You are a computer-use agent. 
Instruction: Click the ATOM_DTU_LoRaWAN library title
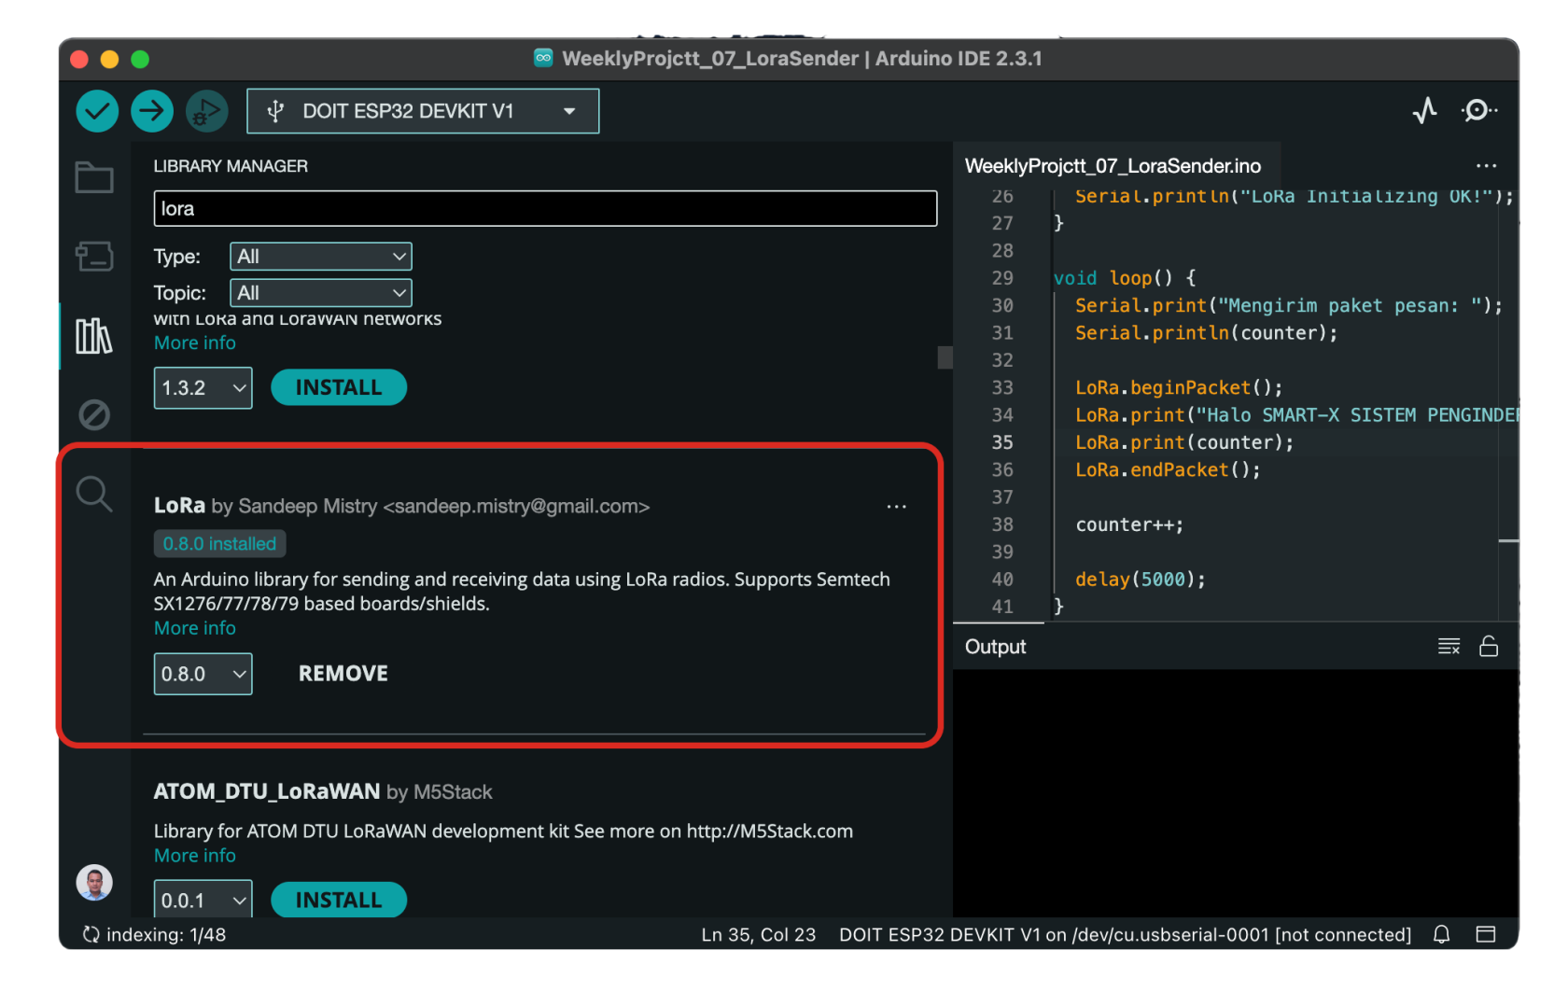267,791
